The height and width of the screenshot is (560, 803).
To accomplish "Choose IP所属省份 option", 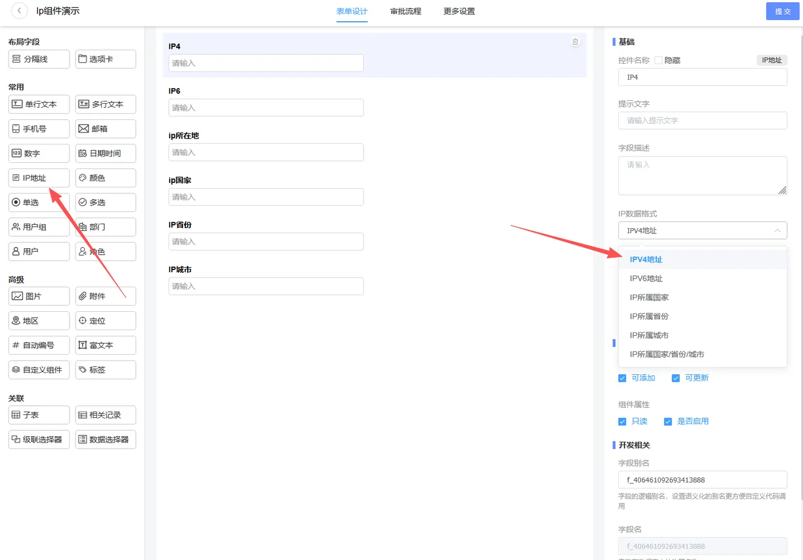I will 703,316.
